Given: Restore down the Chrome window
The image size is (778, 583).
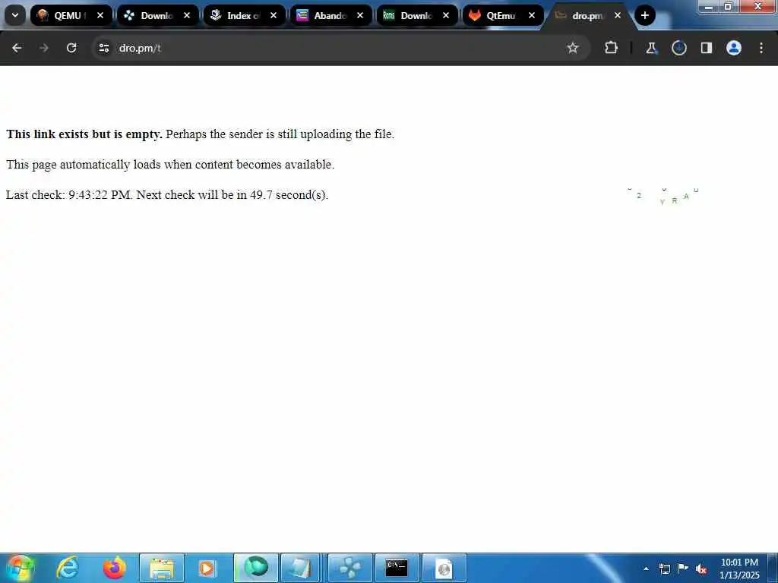Looking at the screenshot, I should click(x=729, y=6).
